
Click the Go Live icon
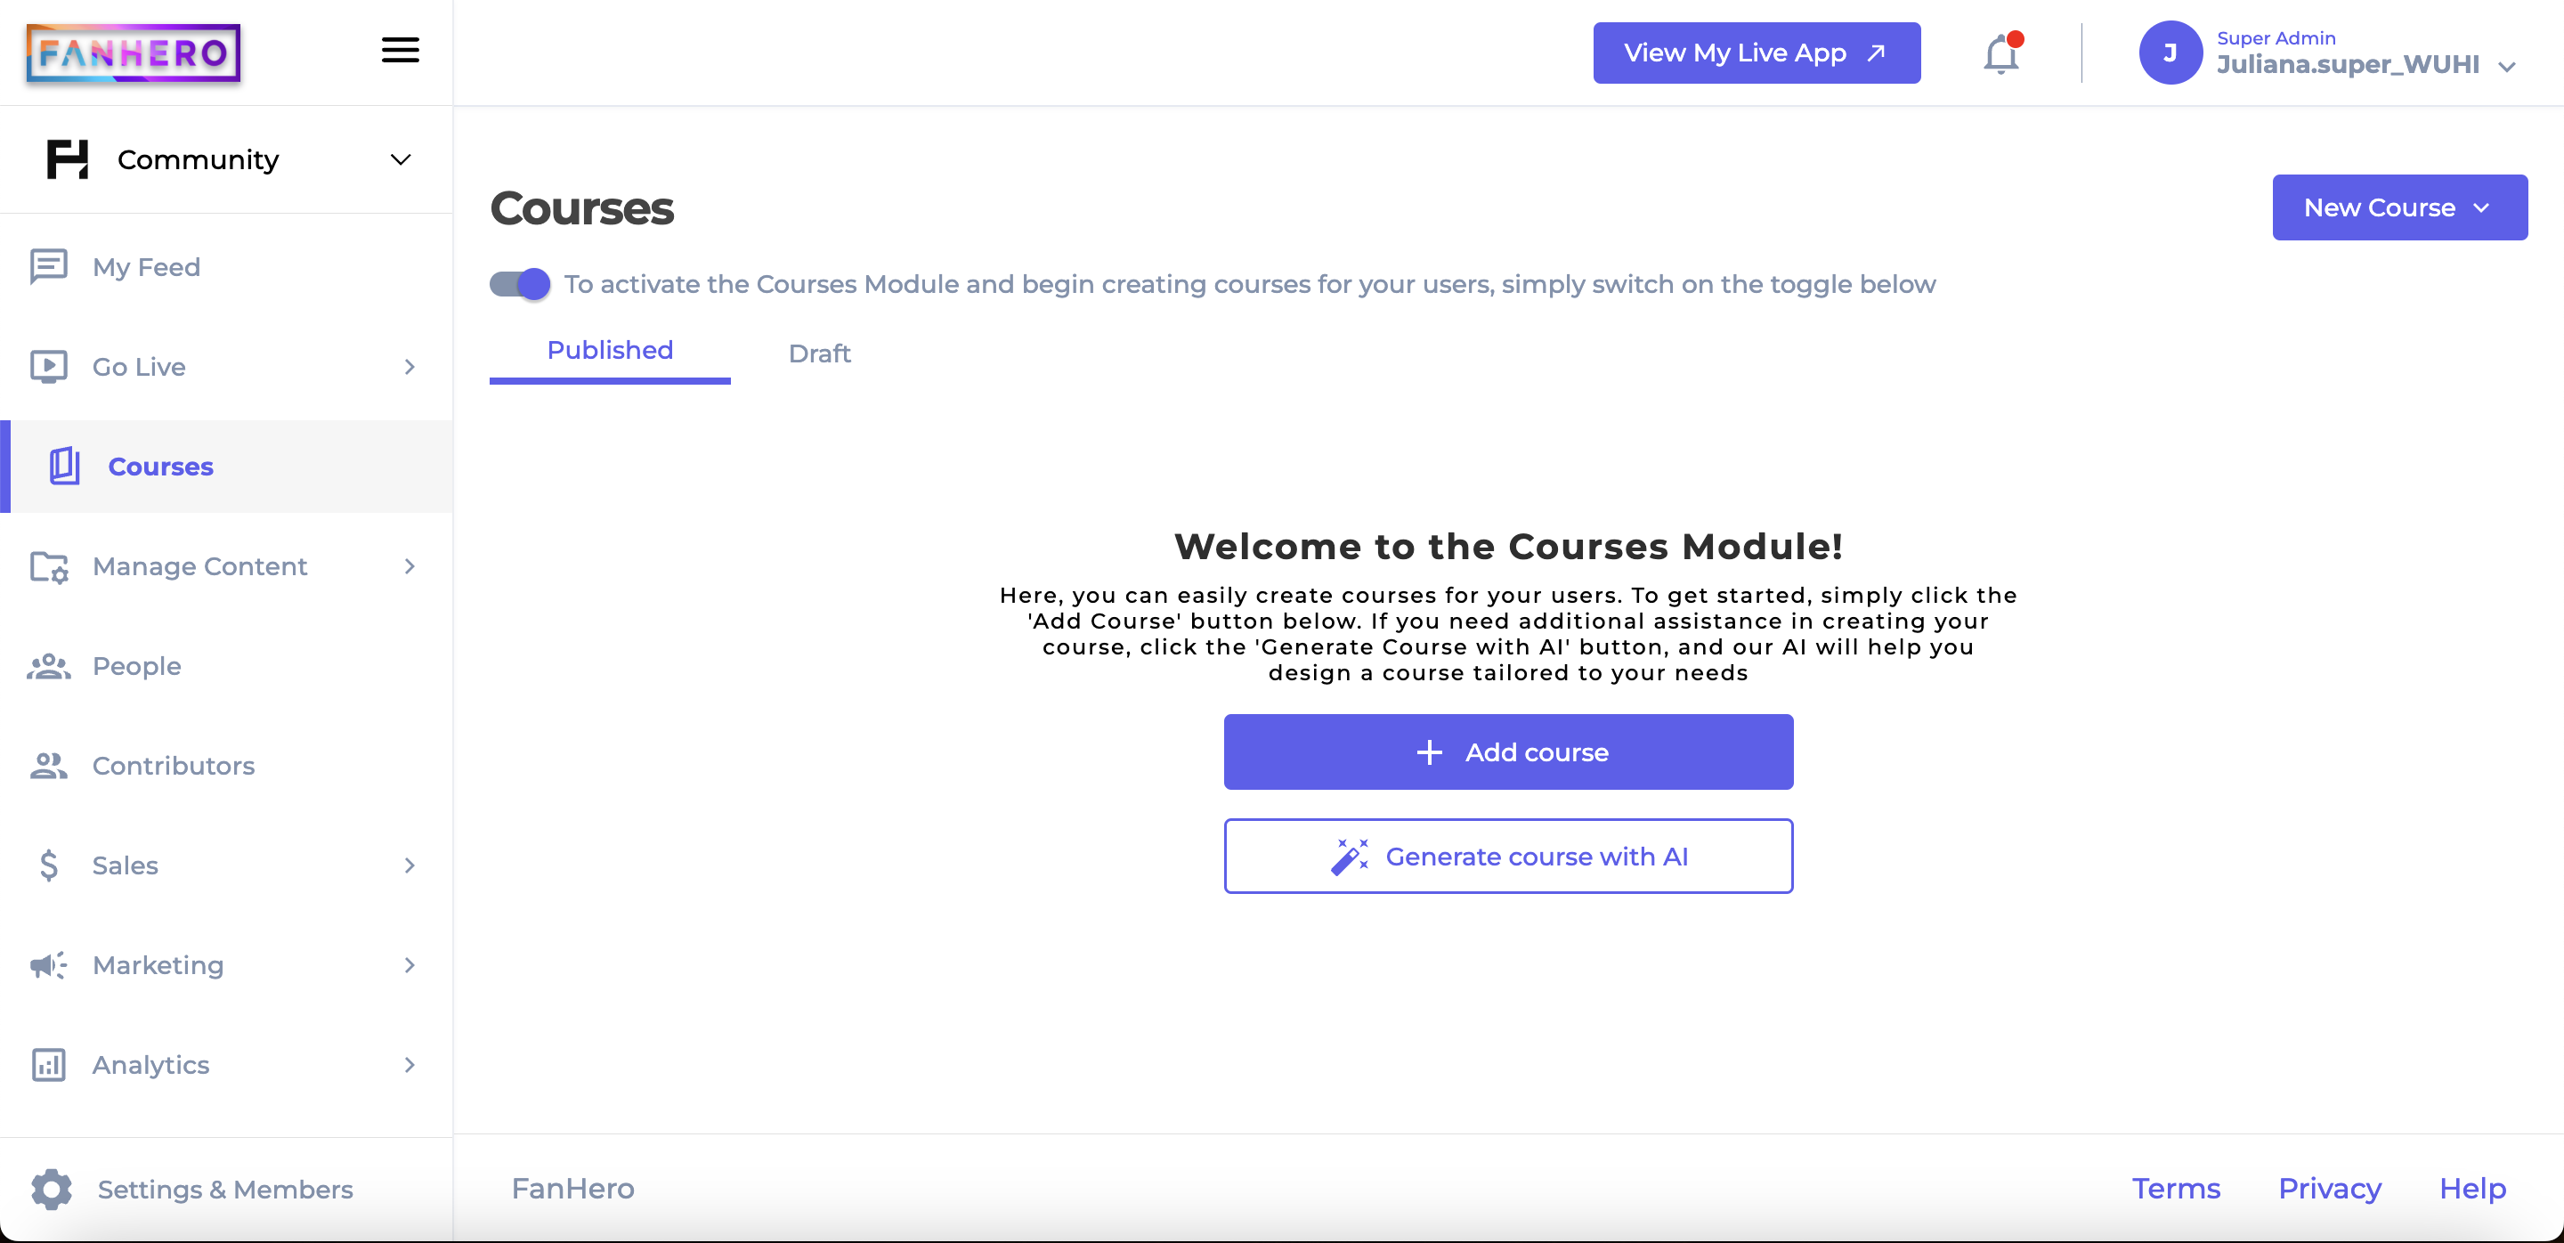pos(49,366)
